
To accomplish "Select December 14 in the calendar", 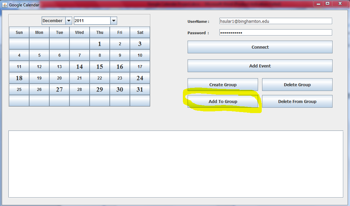I will point(80,67).
